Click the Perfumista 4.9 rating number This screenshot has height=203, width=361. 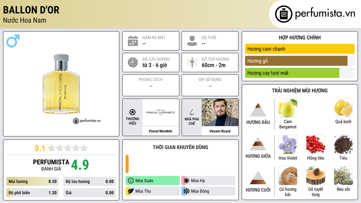[x=80, y=165]
